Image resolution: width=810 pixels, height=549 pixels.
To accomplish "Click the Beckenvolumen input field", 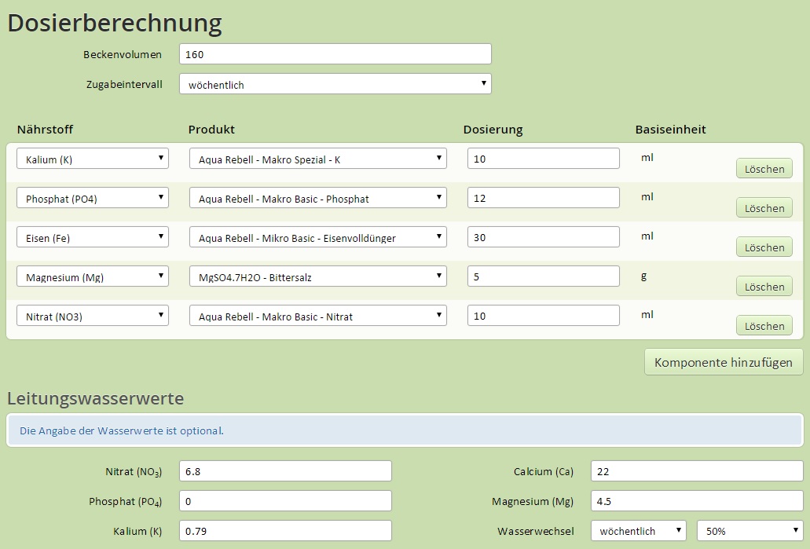I will pos(335,54).
